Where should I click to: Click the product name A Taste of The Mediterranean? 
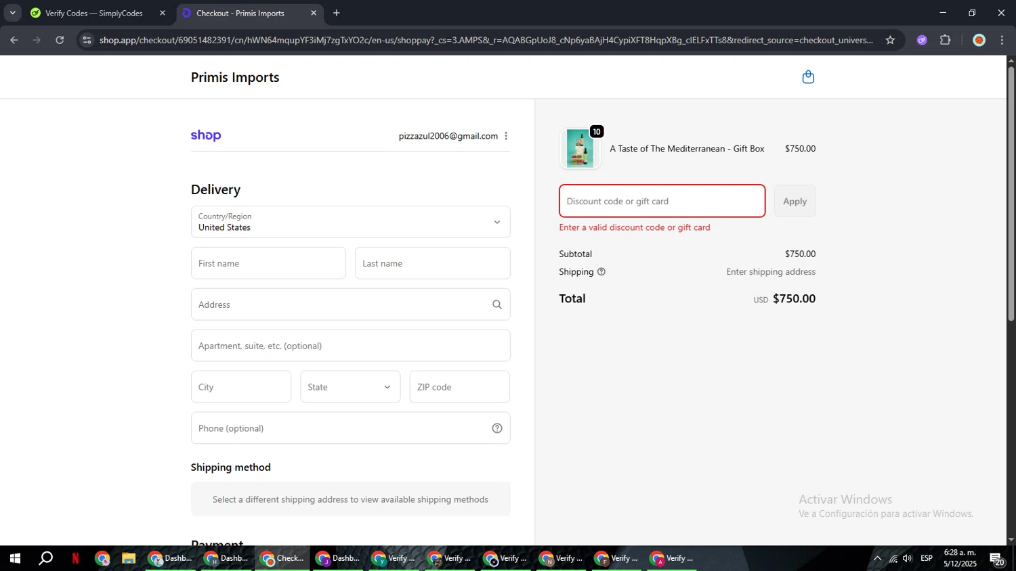click(687, 149)
